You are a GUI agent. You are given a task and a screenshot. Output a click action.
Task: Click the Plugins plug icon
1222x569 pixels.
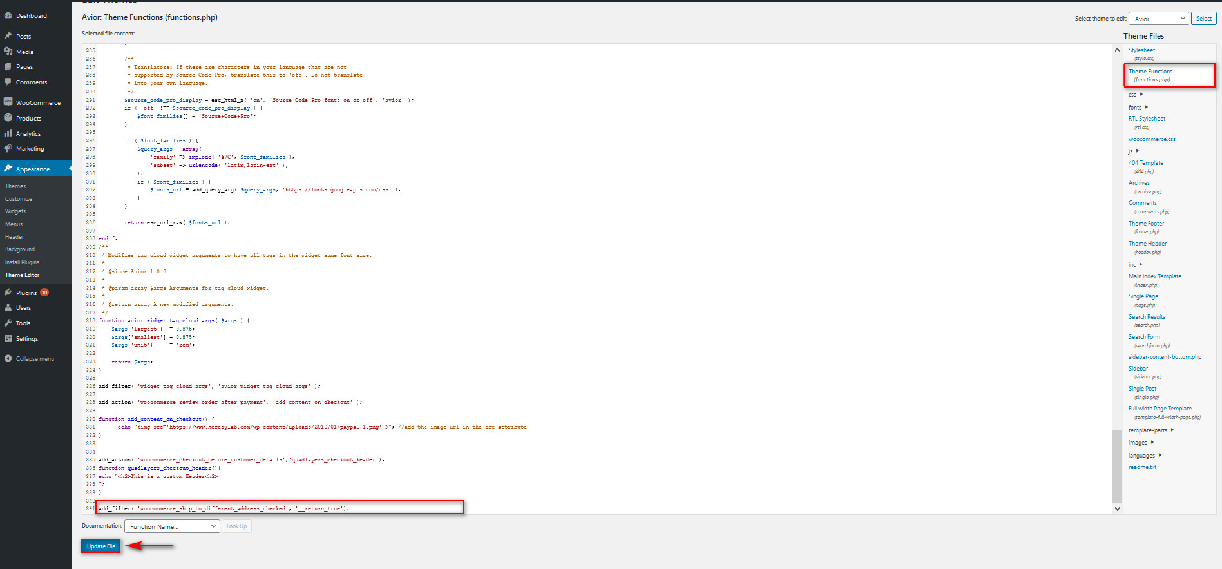coord(8,293)
